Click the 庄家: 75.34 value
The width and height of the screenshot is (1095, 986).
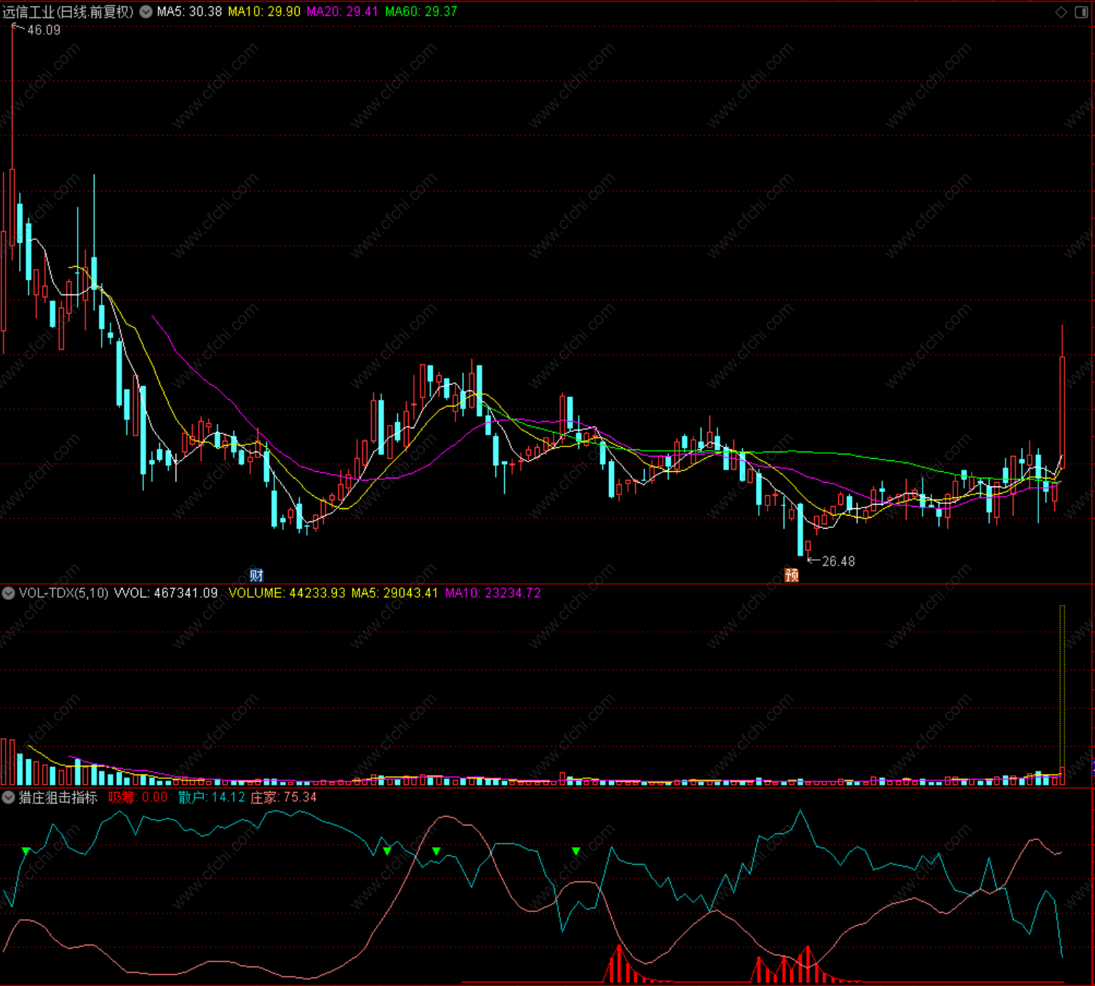tap(284, 798)
